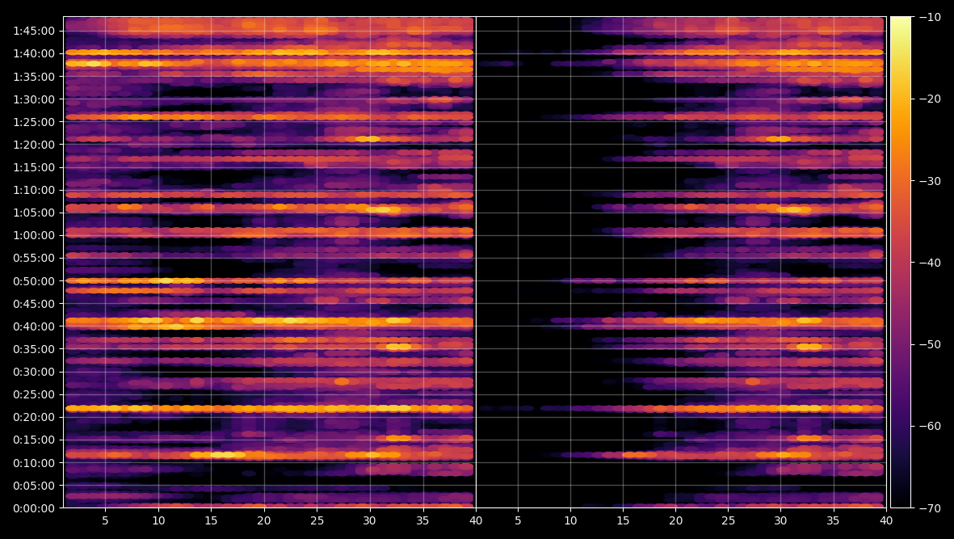Click the −30 colorbar tick label
The image size is (954, 539).
pos(930,181)
